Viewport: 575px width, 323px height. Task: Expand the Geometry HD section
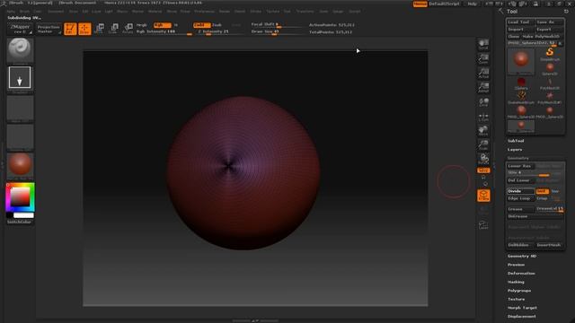(x=522, y=256)
